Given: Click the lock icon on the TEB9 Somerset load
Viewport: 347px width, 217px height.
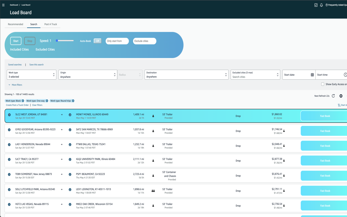Looking at the screenshot, I should [284, 176].
